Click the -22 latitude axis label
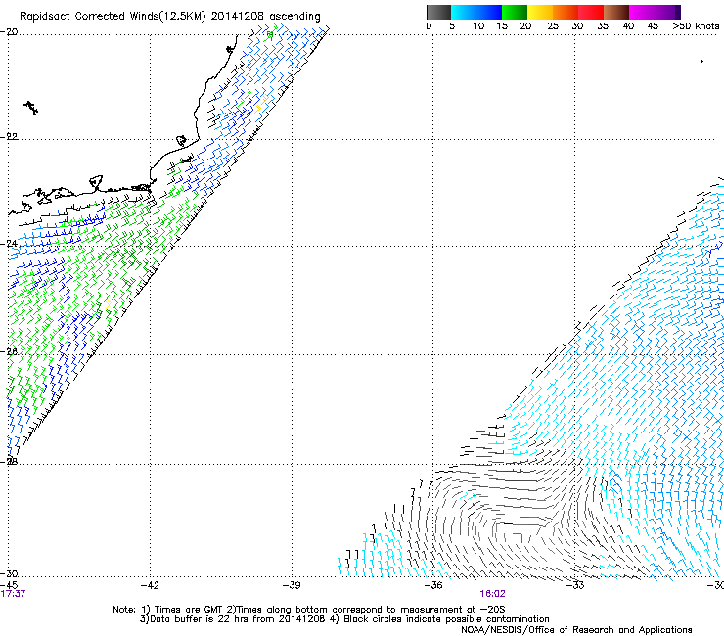 [9, 137]
